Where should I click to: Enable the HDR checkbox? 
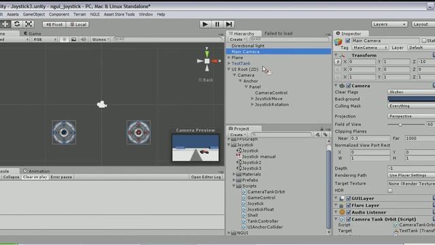(390, 191)
